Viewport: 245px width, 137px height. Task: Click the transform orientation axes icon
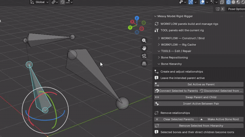point(32,2)
